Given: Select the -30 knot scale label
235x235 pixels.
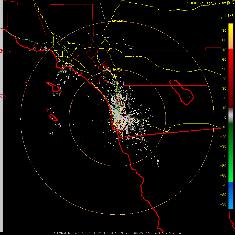Looking at the screenshot, I should pyautogui.click(x=223, y=146).
